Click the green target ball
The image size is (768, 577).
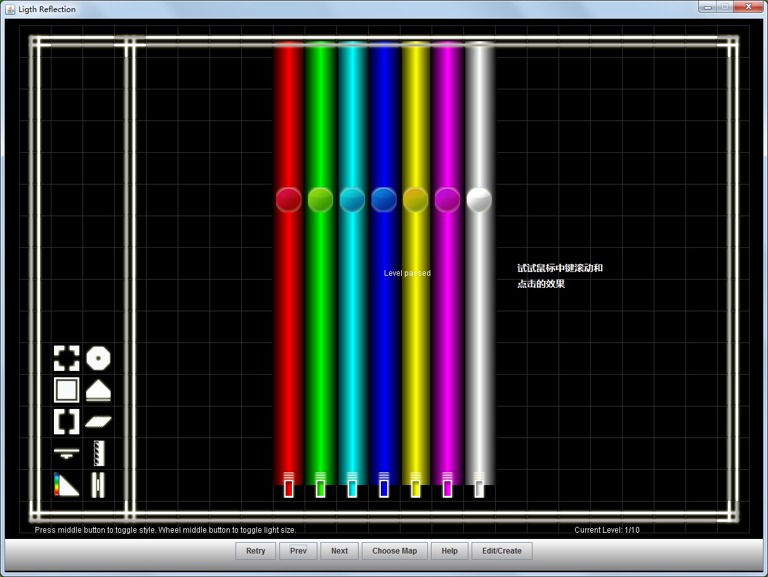pos(321,200)
